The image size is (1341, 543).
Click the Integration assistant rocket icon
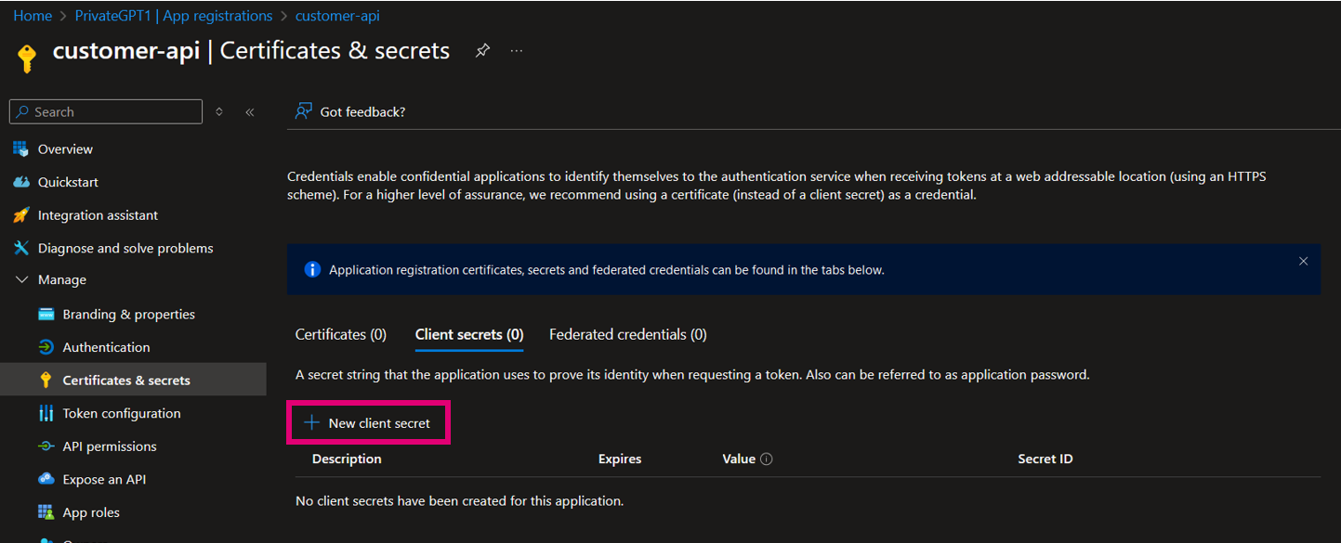point(20,215)
